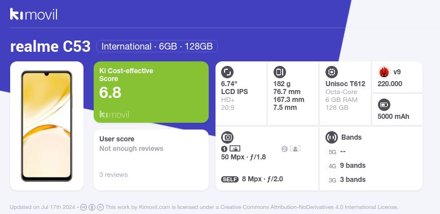Image resolution: width=440 pixels, height=214 pixels.
Task: Click the kimovil logo at top
Action: pyautogui.click(x=33, y=14)
